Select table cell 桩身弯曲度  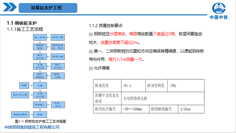pos(156,86)
